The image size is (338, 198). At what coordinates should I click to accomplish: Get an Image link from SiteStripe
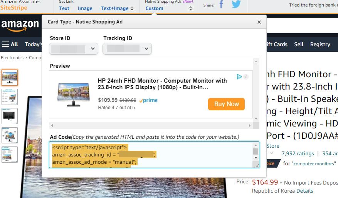85,8
